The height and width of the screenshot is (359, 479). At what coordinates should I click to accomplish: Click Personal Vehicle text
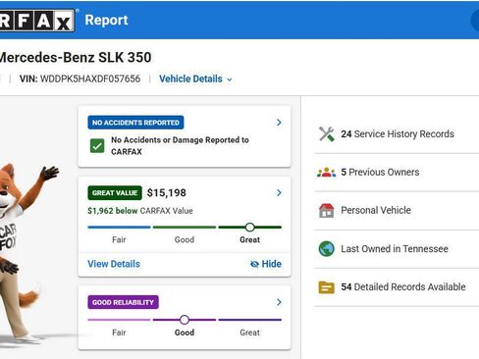coord(376,210)
